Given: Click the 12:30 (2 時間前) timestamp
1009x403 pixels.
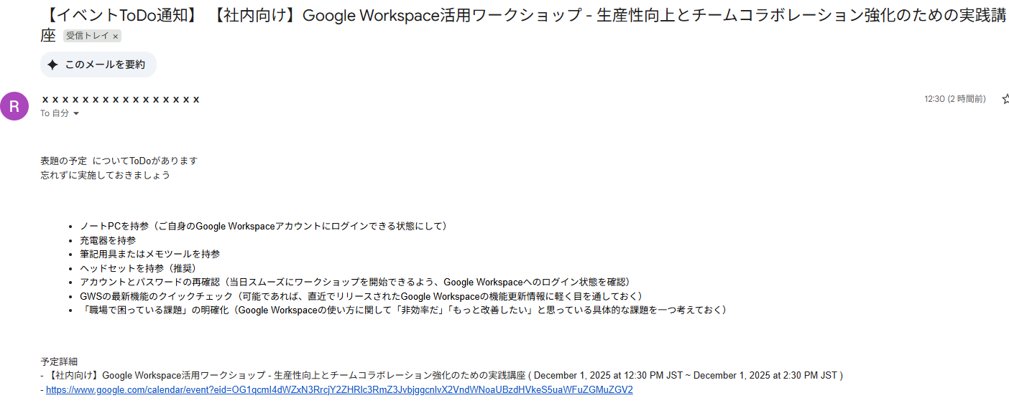Looking at the screenshot, I should point(954,99).
